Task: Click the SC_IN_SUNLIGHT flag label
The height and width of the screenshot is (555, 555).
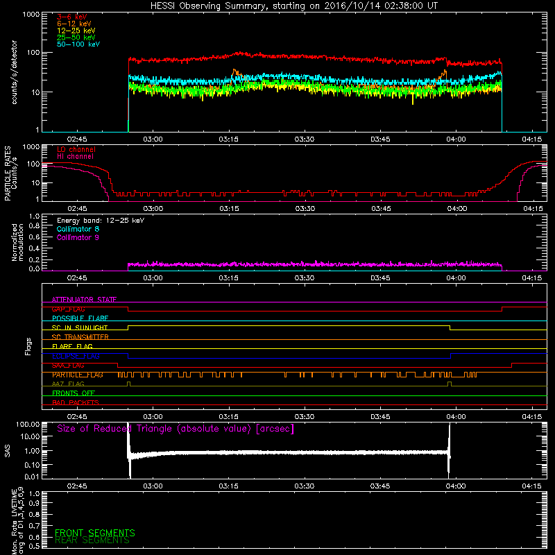Action: coord(80,327)
